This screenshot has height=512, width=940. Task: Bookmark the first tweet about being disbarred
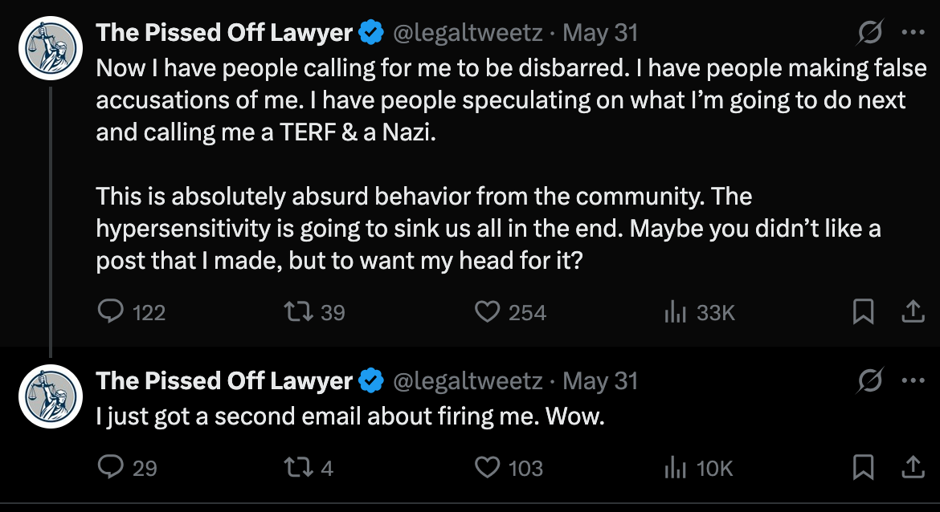pyautogui.click(x=863, y=311)
